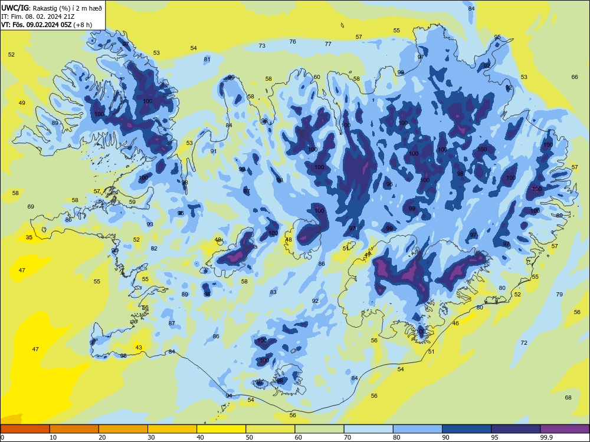Click the 80-90 medium blue legend swatch

point(418,429)
